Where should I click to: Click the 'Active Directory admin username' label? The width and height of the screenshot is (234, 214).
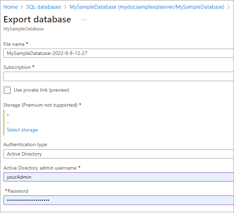(x=40, y=168)
